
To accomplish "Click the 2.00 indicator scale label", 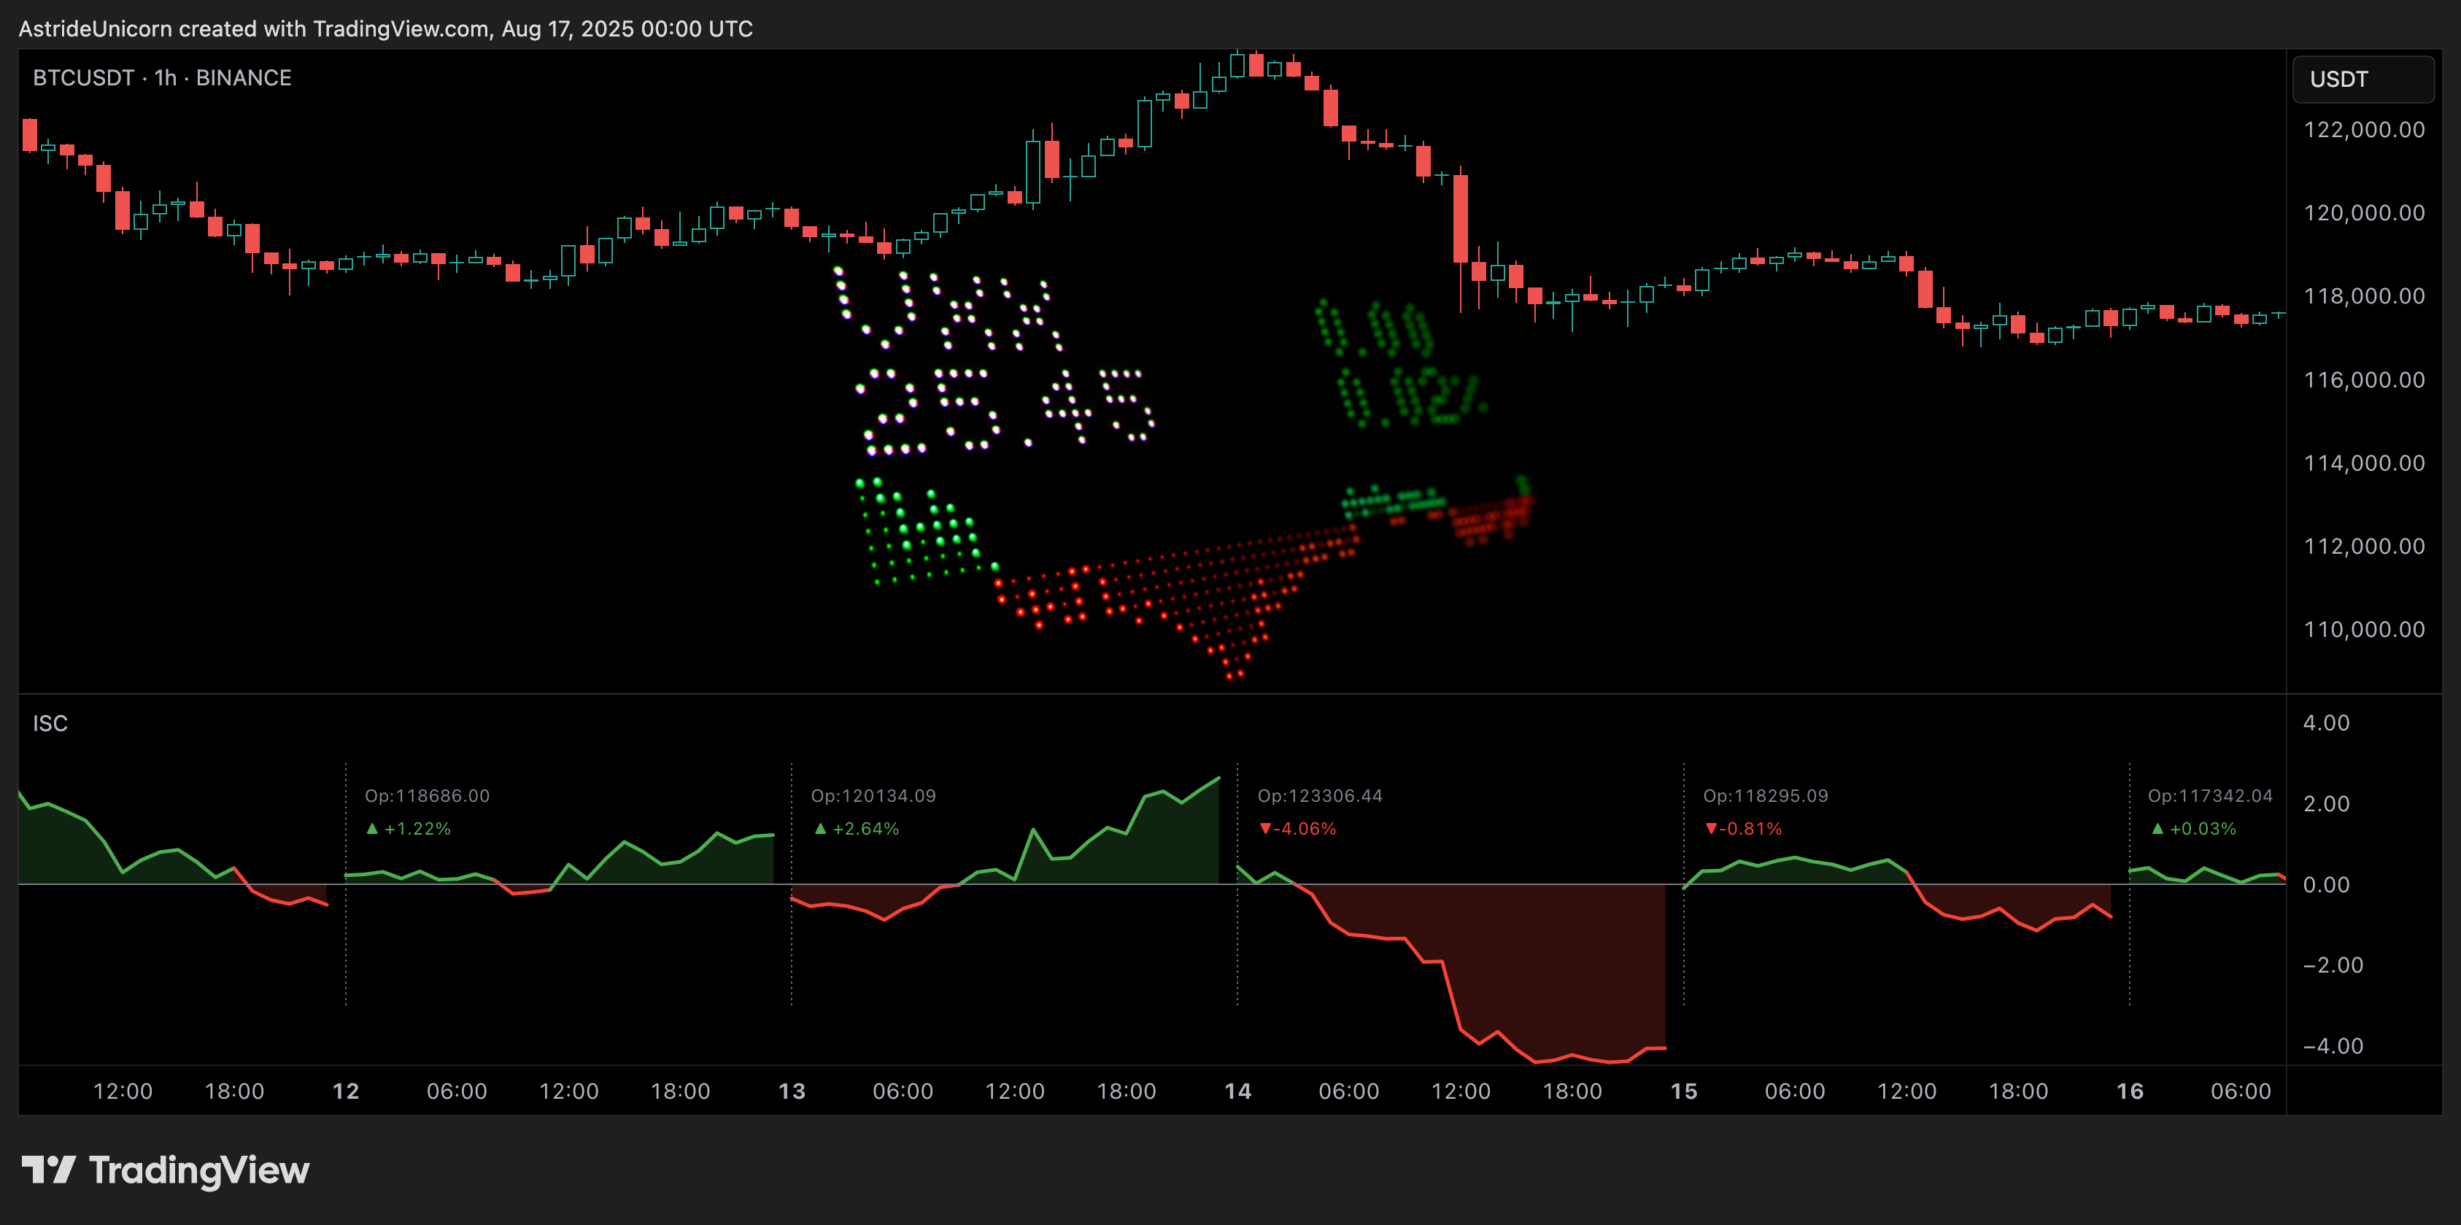I will point(2326,805).
